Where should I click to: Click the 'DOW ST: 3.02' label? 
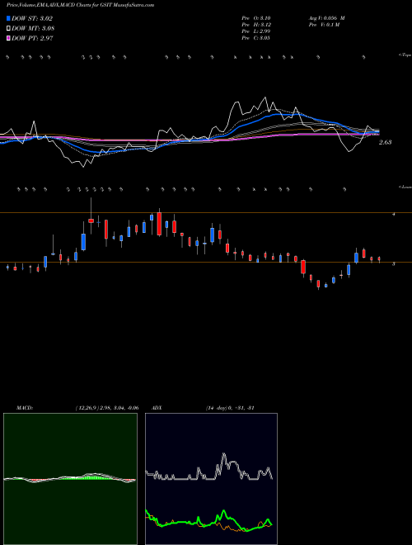point(32,18)
